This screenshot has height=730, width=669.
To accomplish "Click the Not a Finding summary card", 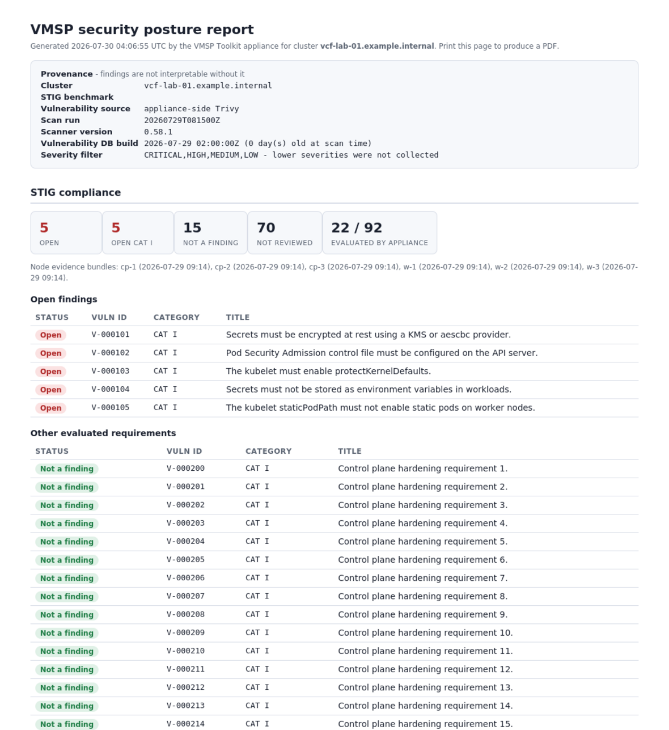I will (210, 233).
